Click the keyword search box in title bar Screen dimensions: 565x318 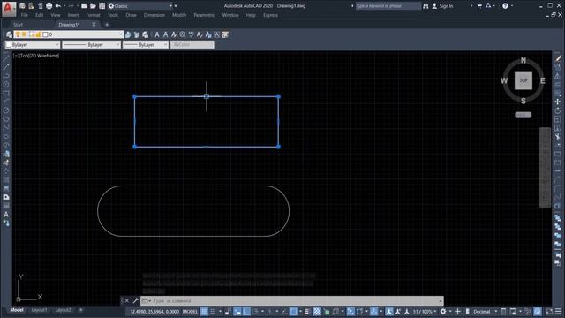(388, 6)
